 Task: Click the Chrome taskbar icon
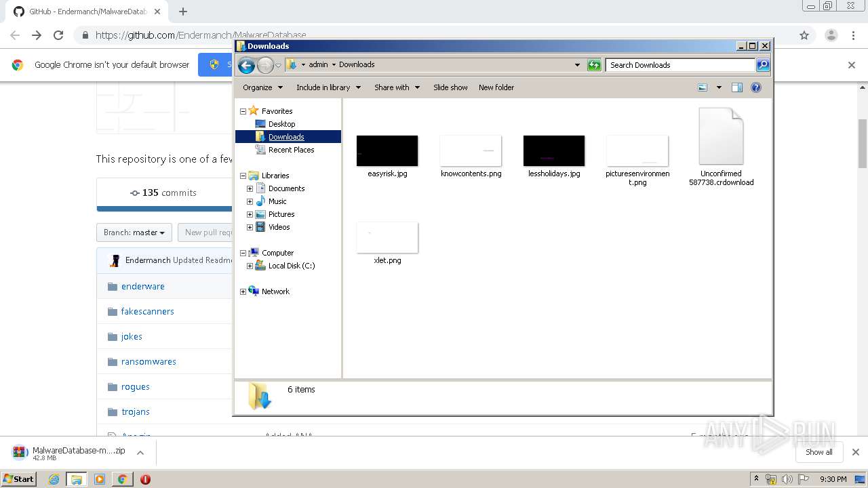click(122, 479)
